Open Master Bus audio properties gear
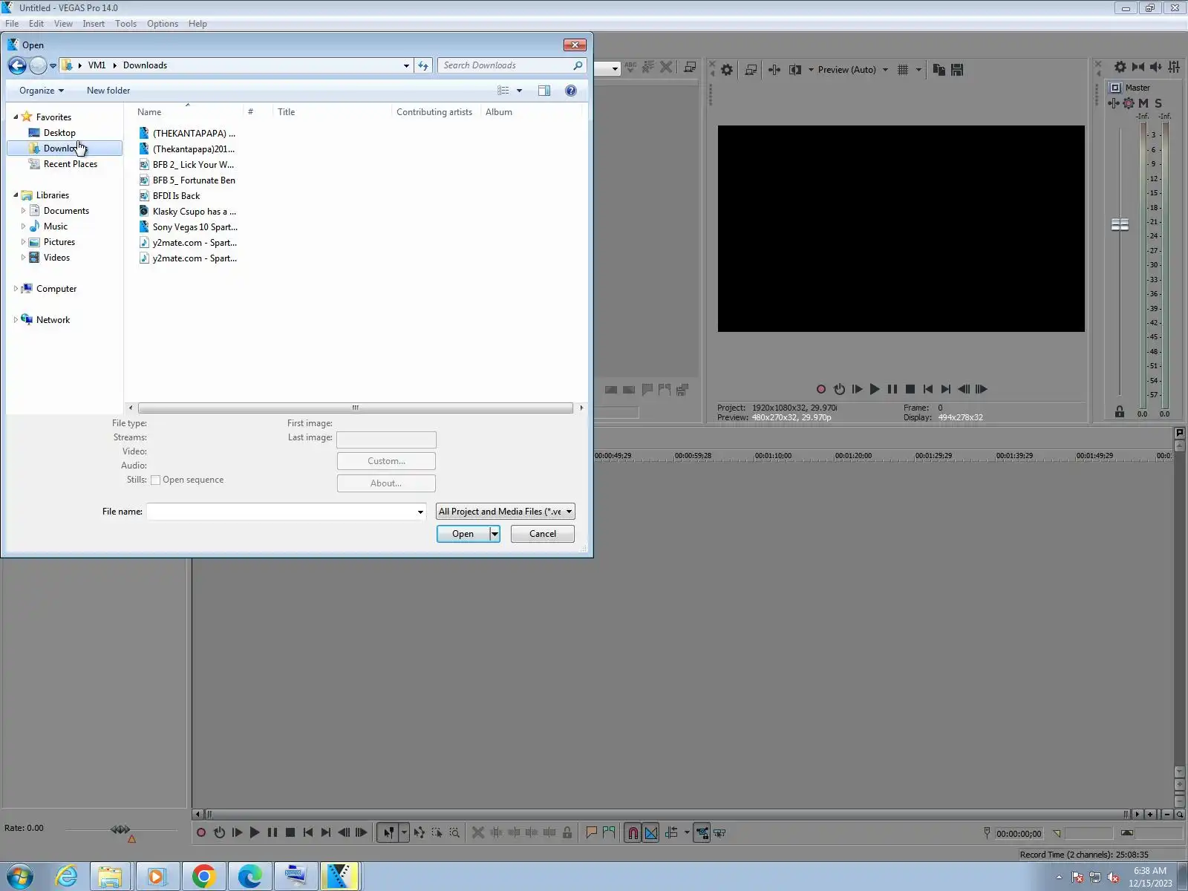Screen dimensions: 1188x891 point(1120,67)
